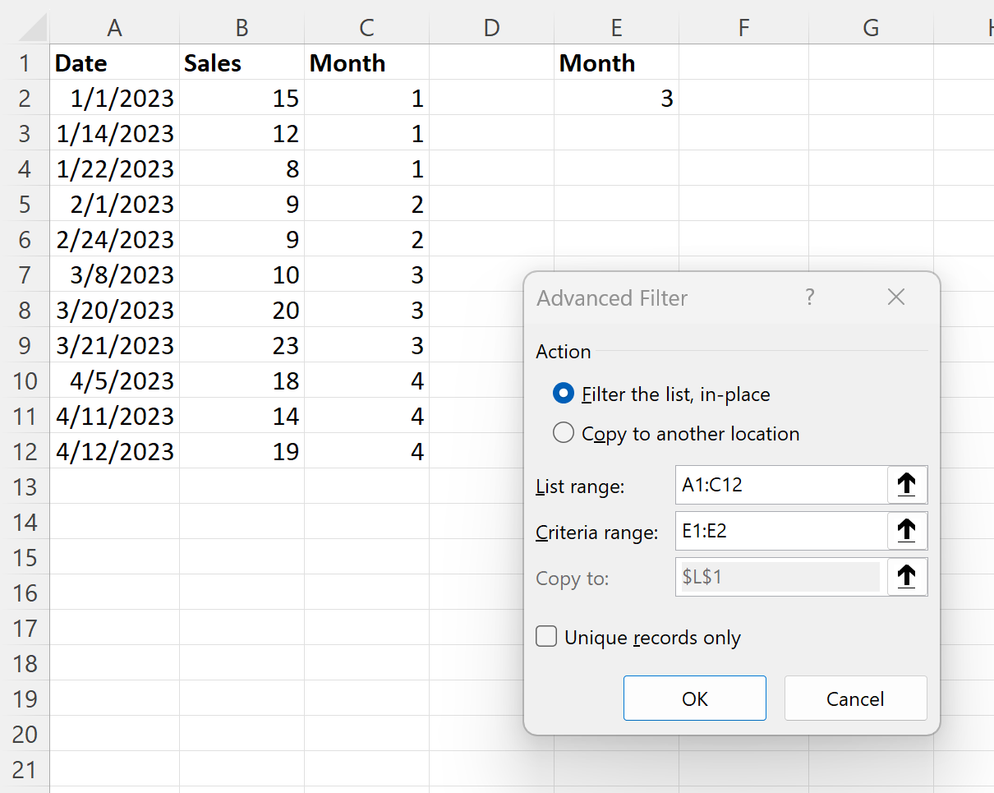The height and width of the screenshot is (793, 994).
Task: Select column G header
Action: click(x=870, y=27)
